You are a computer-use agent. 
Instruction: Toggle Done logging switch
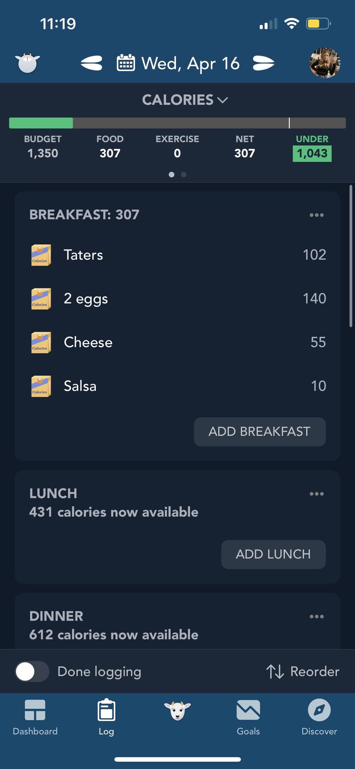(32, 672)
